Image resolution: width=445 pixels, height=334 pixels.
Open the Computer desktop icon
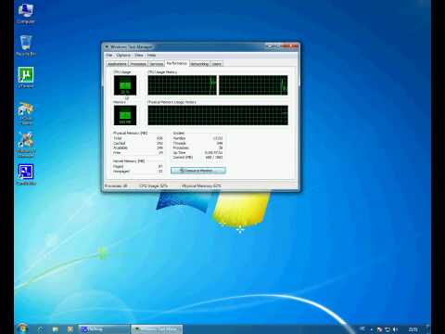[x=25, y=13]
